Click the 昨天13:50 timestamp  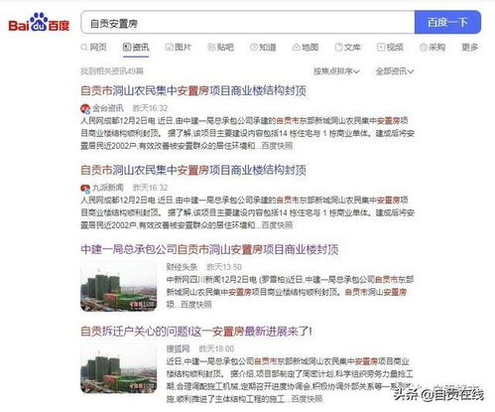click(x=224, y=267)
